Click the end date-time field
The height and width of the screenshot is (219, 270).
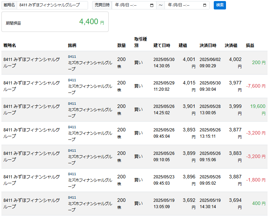tap(187, 5)
